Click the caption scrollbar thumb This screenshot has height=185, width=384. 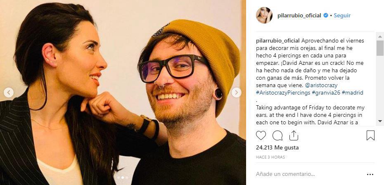coord(380,48)
